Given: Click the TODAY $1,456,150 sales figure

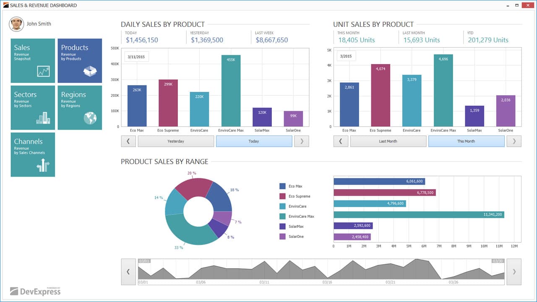Looking at the screenshot, I should (141, 39).
